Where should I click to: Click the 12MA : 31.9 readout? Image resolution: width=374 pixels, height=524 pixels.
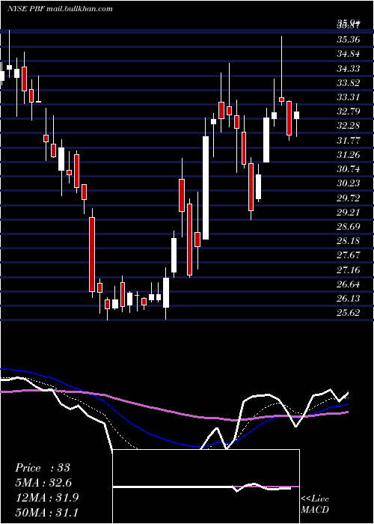(x=47, y=497)
